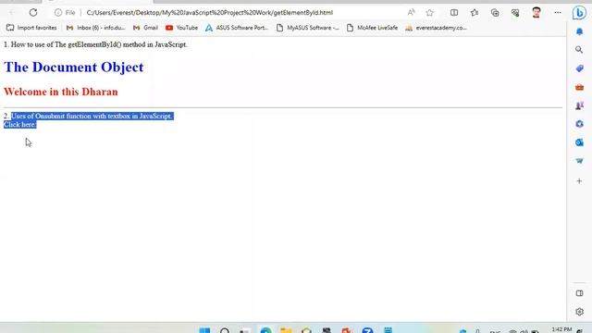Open the Windows Start menu
The width and height of the screenshot is (592, 333).
pyautogui.click(x=204, y=330)
